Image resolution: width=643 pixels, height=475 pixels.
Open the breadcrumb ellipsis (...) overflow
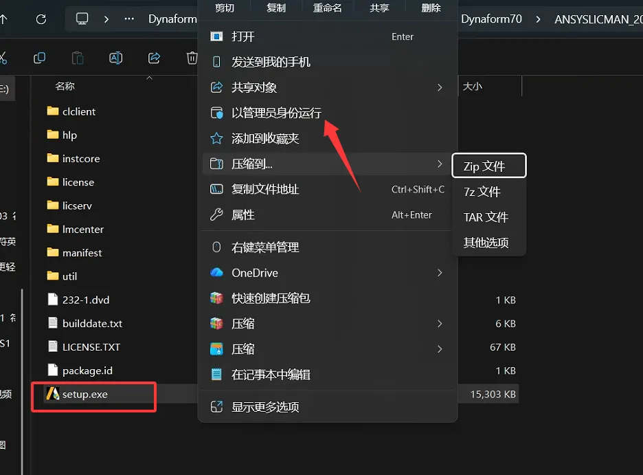(x=129, y=19)
